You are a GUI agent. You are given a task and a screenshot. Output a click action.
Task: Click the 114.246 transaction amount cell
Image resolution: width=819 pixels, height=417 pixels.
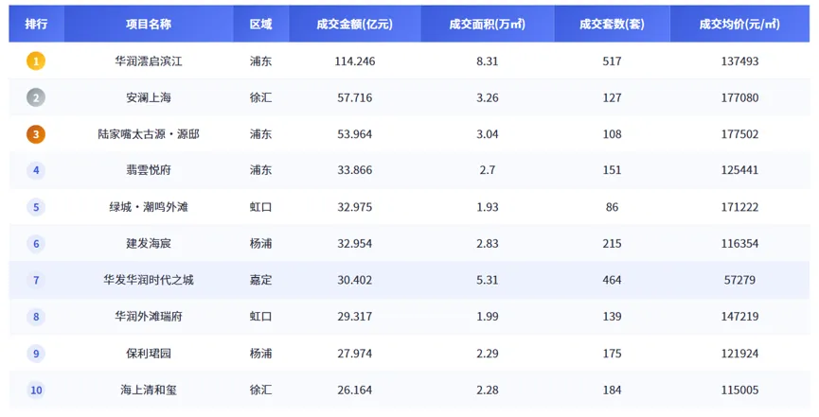click(x=355, y=61)
